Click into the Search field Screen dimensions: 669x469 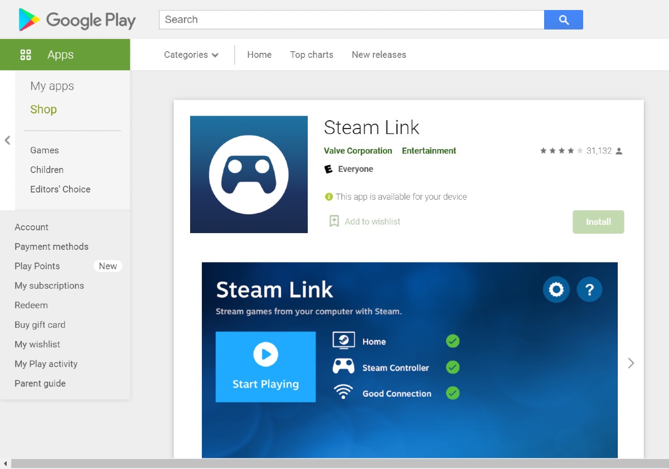[x=352, y=19]
